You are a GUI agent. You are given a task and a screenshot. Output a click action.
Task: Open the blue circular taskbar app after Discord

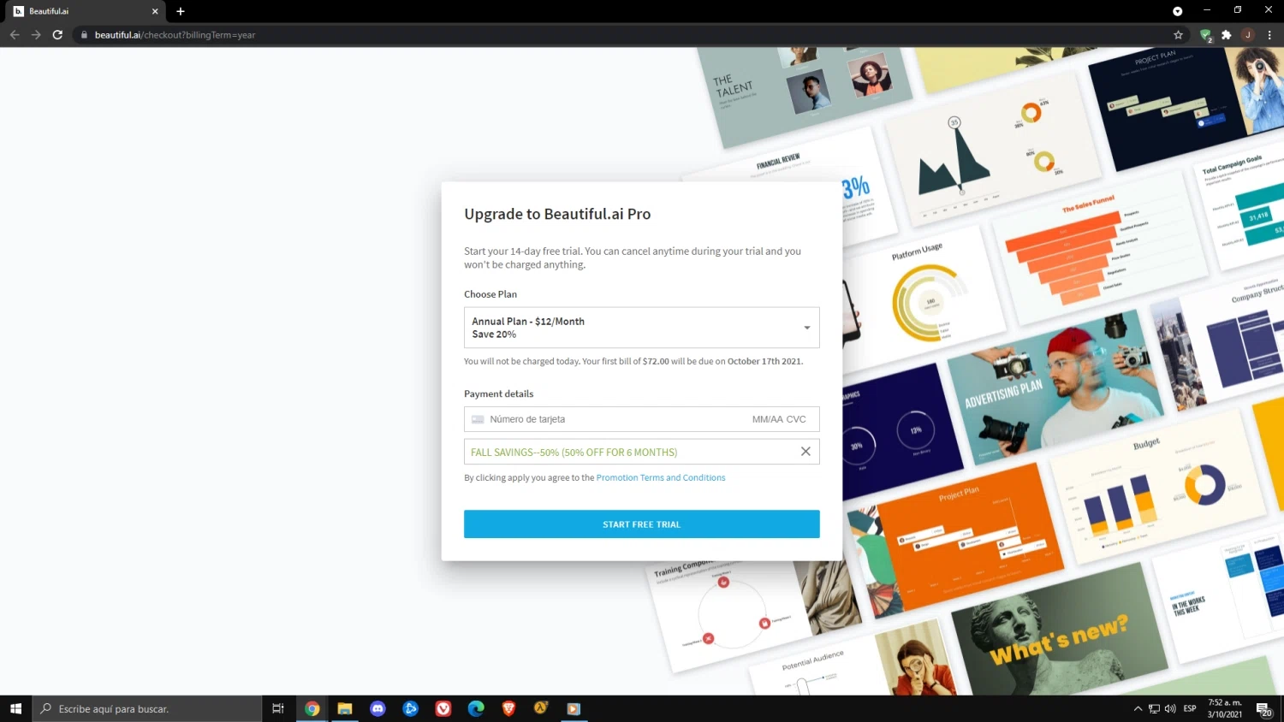[410, 708]
